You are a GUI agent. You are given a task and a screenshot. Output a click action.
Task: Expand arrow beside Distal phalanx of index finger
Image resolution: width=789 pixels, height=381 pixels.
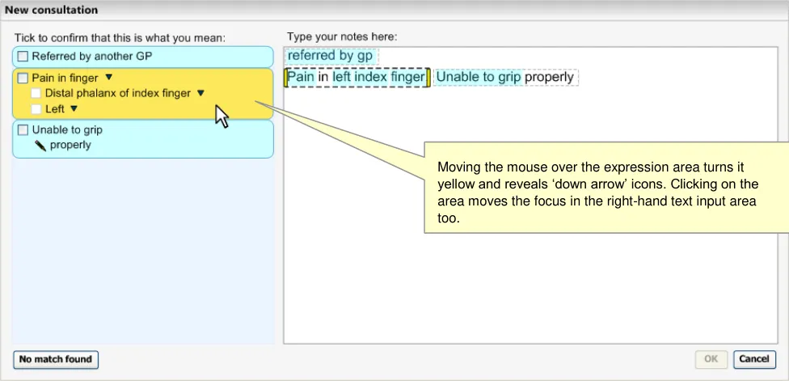pyautogui.click(x=201, y=94)
